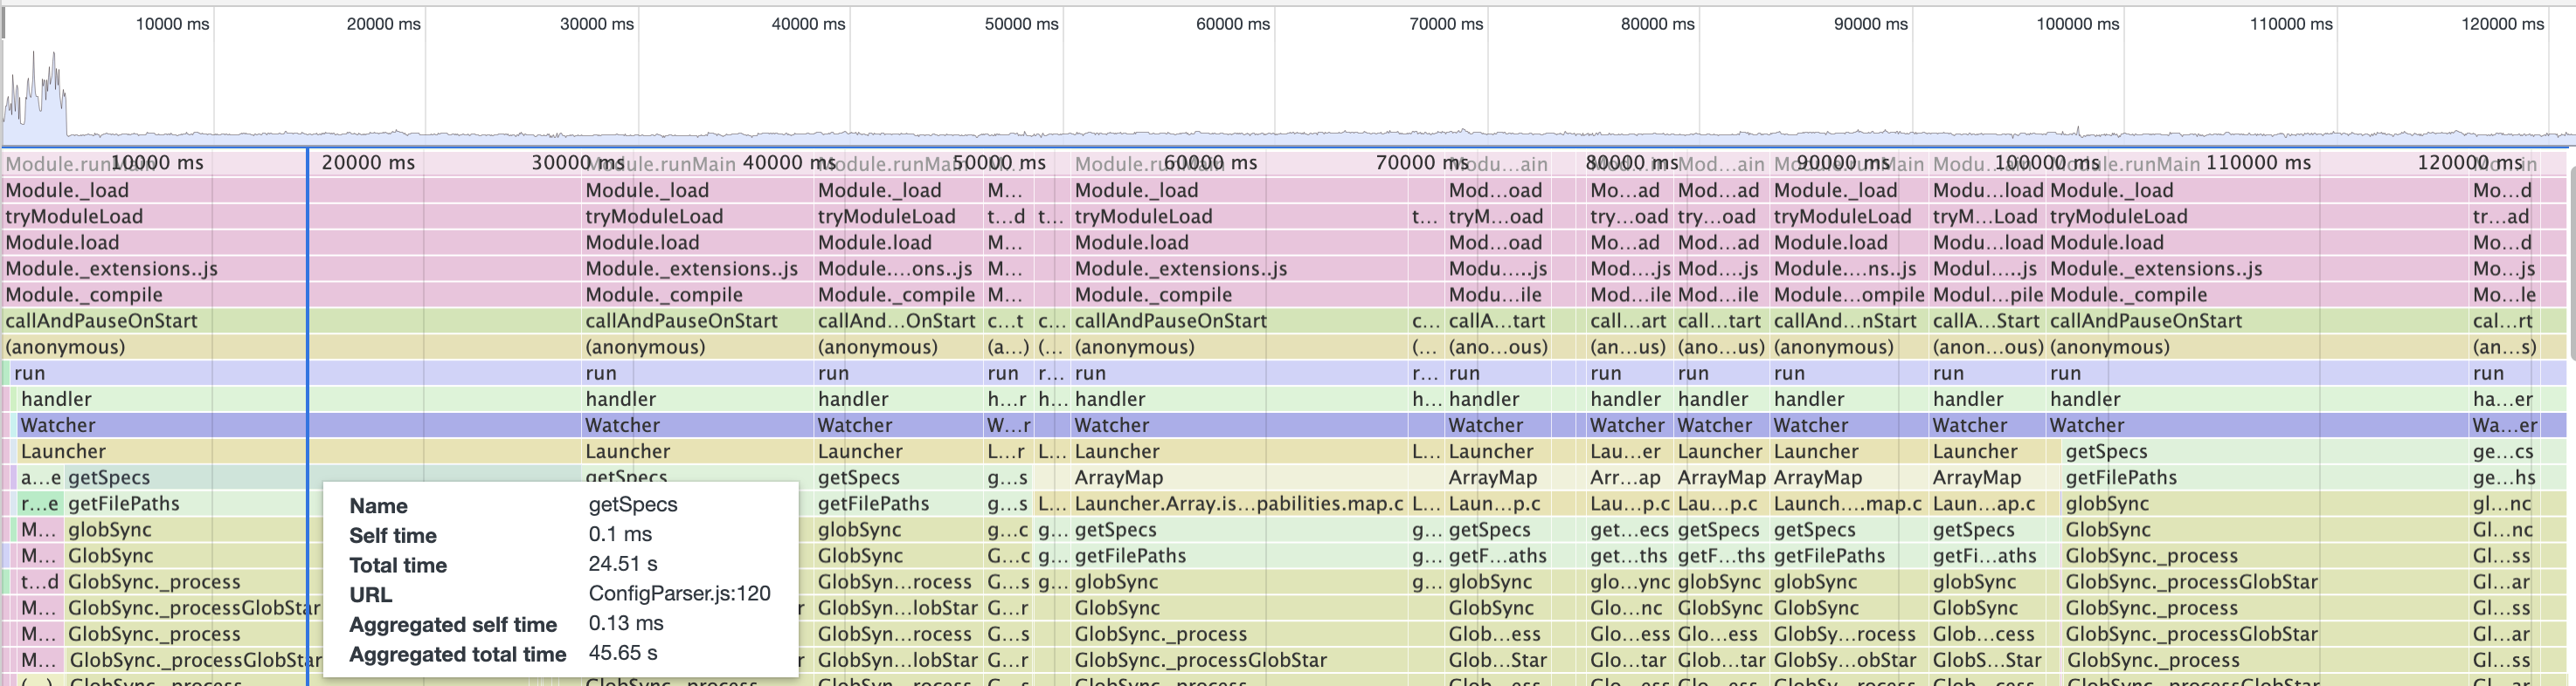Select the Laun...p.c frame

tap(1497, 504)
